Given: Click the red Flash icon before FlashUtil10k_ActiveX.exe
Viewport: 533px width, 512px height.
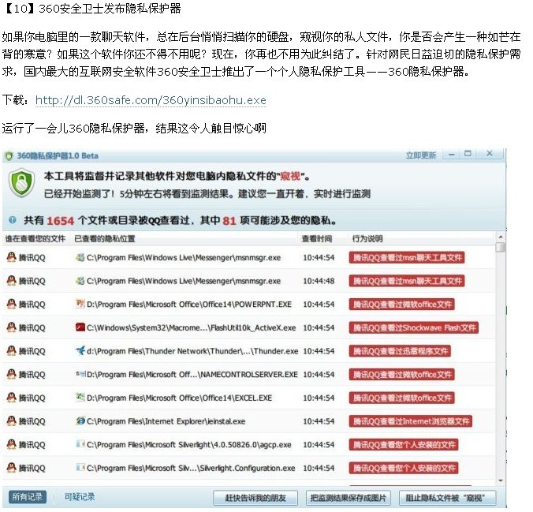Looking at the screenshot, I should tap(80, 327).
